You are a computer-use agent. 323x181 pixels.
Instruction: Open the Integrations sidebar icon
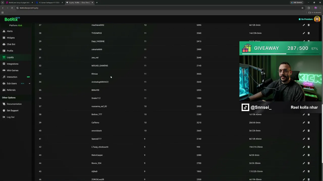tap(4, 64)
